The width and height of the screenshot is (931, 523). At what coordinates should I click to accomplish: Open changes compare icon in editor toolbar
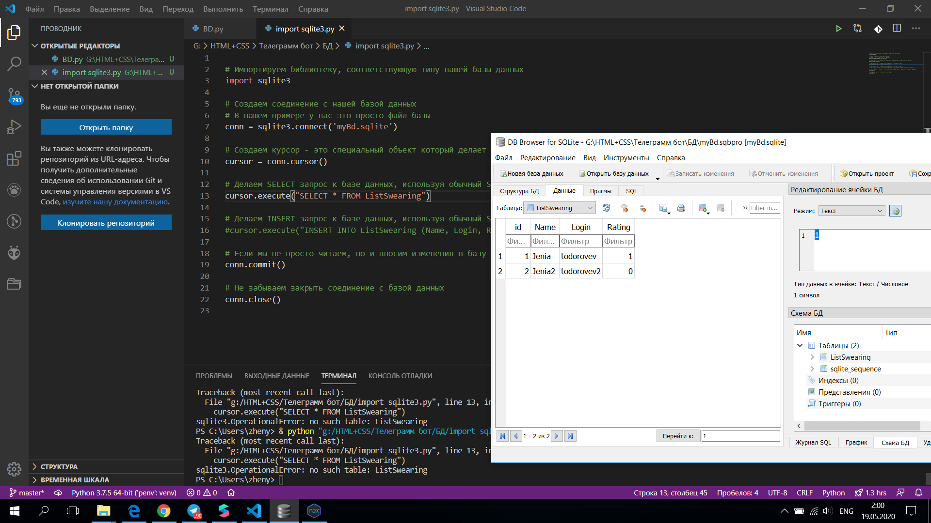(x=858, y=29)
